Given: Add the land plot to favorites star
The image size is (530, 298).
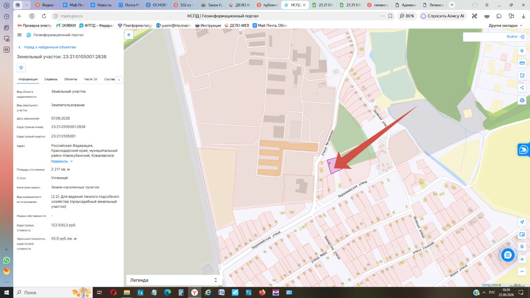Looking at the screenshot, I should click(22, 67).
